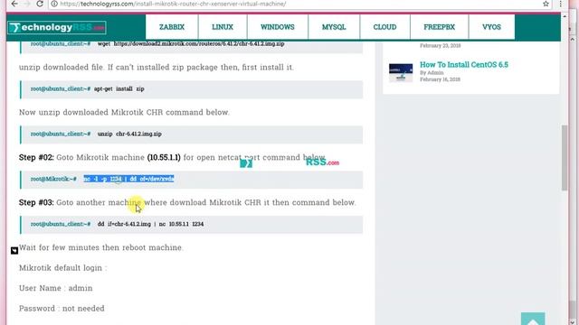Click the 'By Admin' author text
579x325 pixels.
[x=432, y=72]
